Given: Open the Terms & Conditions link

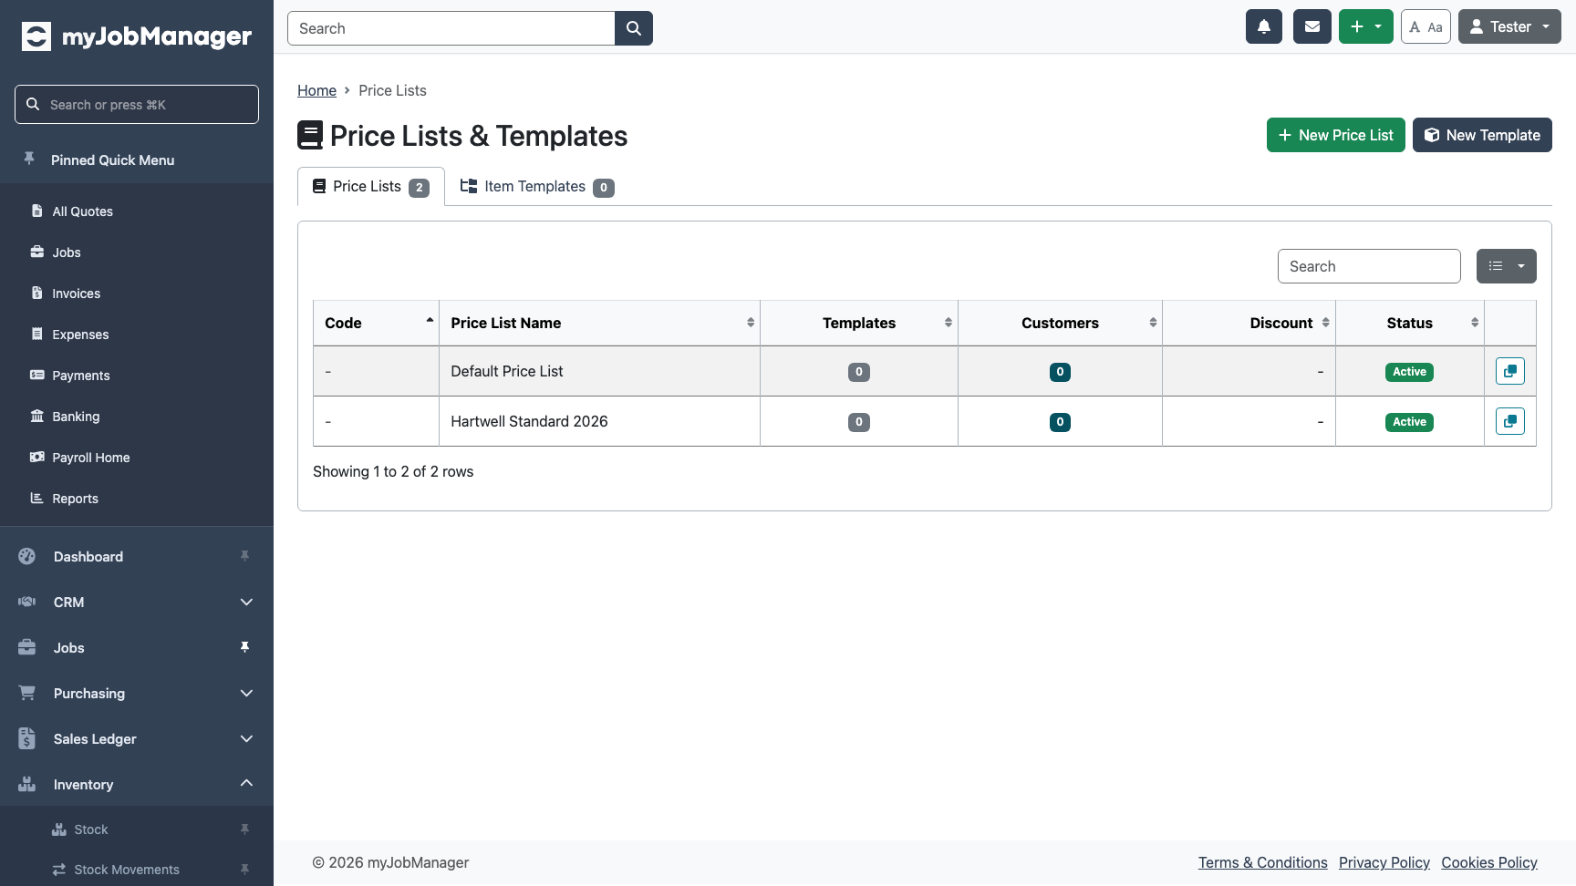Looking at the screenshot, I should tap(1262, 862).
